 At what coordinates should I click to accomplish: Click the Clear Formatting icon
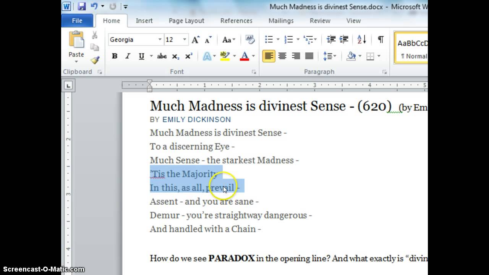(x=250, y=39)
